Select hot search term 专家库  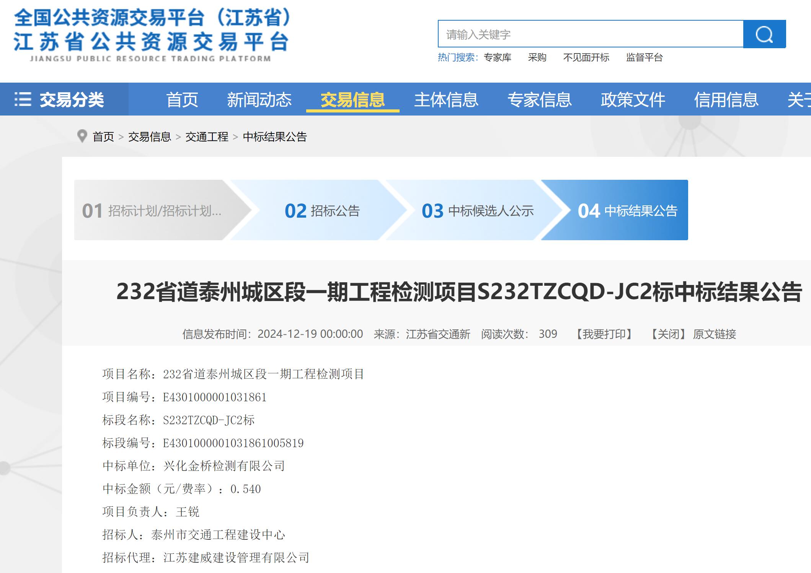tap(497, 57)
